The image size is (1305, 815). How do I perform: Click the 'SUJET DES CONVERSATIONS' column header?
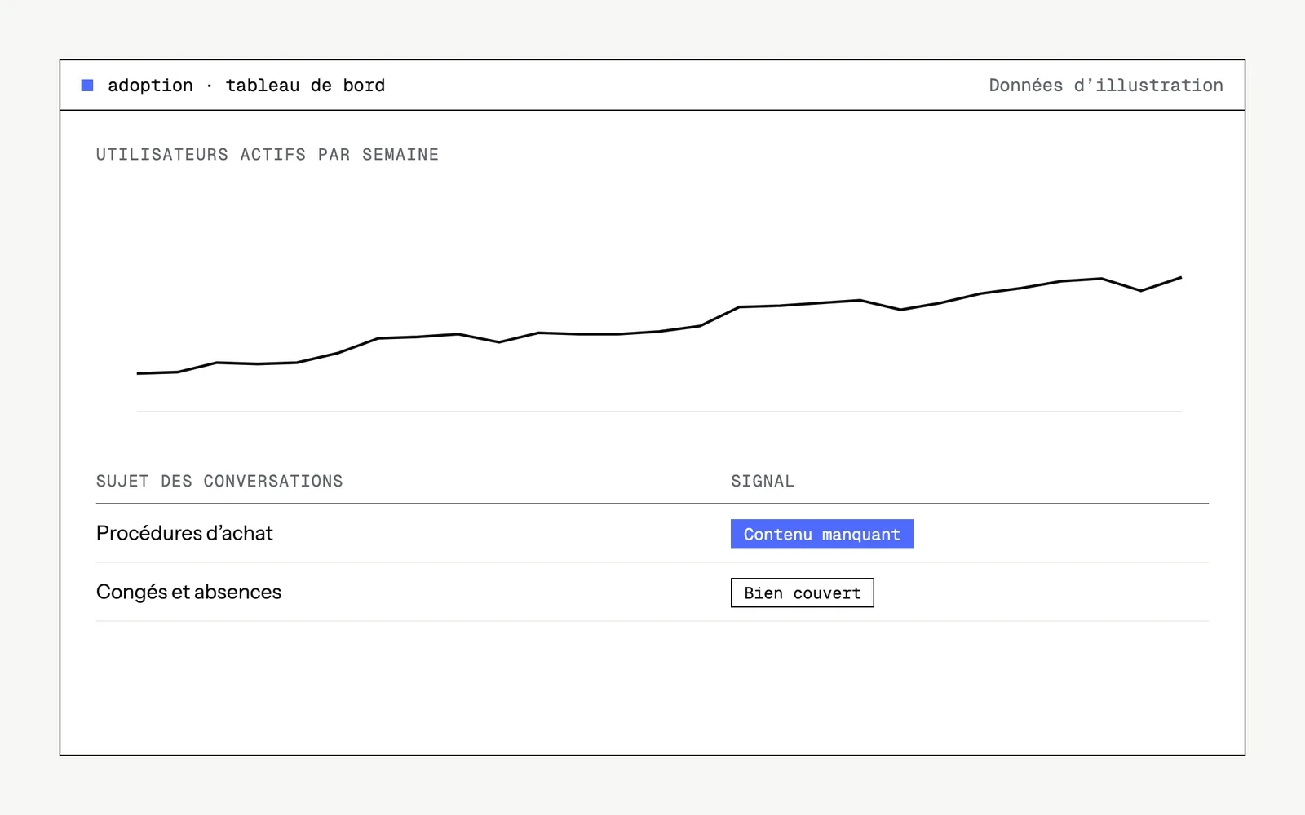click(x=219, y=481)
